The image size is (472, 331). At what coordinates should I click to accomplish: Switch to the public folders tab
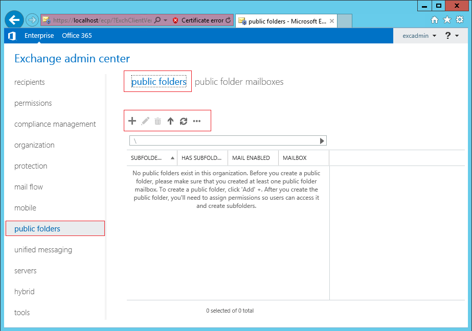[x=159, y=81]
